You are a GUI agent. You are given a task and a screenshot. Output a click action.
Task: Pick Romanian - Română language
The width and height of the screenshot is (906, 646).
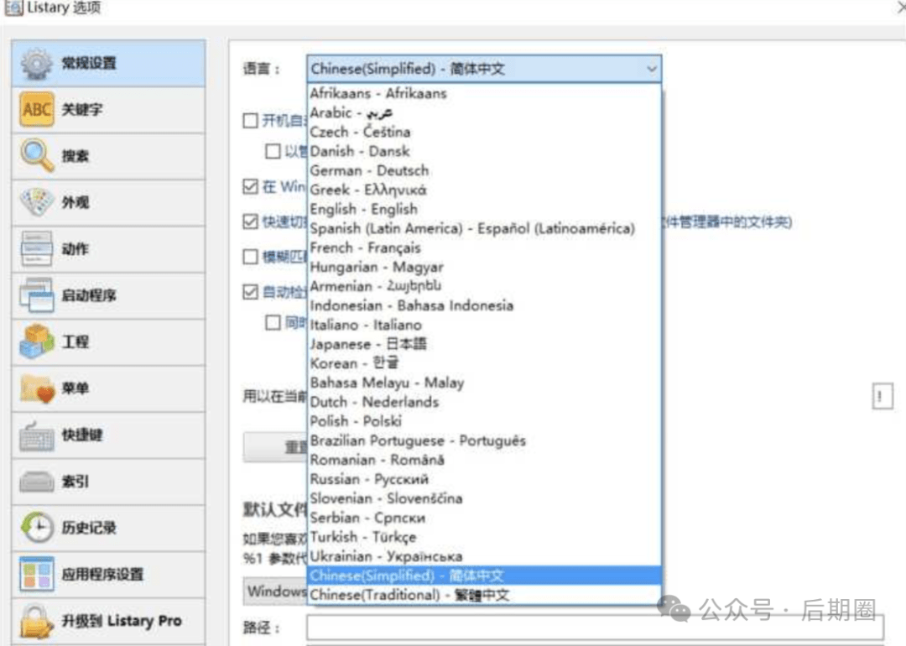(x=484, y=460)
